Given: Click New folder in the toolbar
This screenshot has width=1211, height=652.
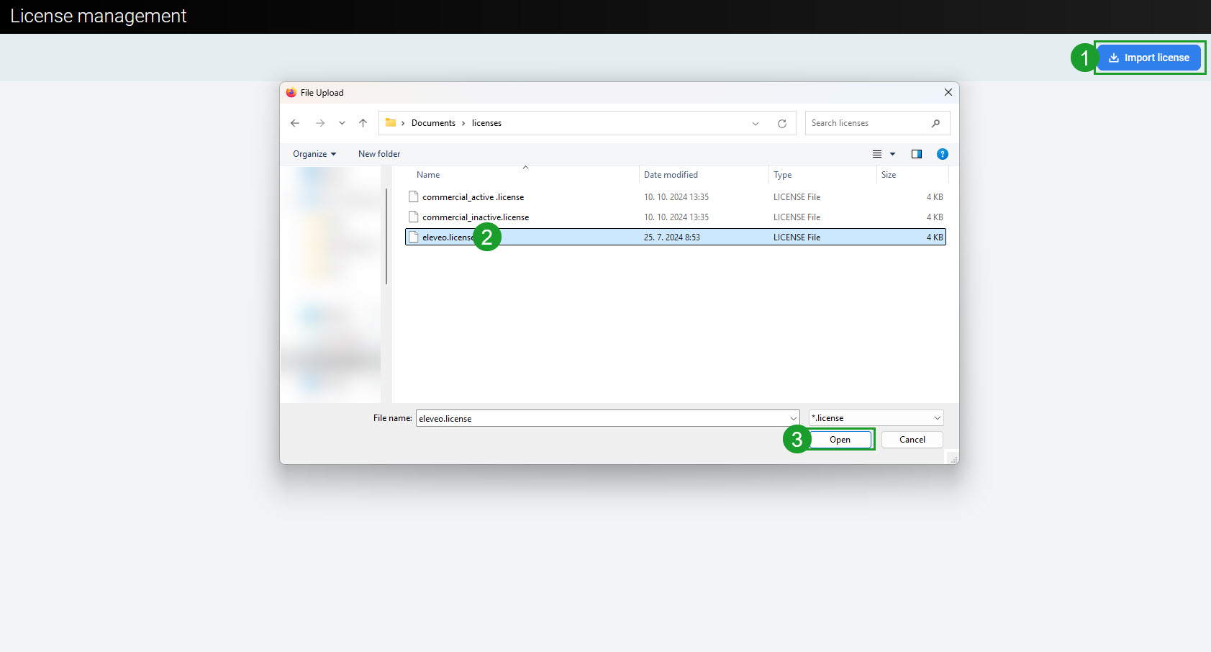Looking at the screenshot, I should point(379,154).
